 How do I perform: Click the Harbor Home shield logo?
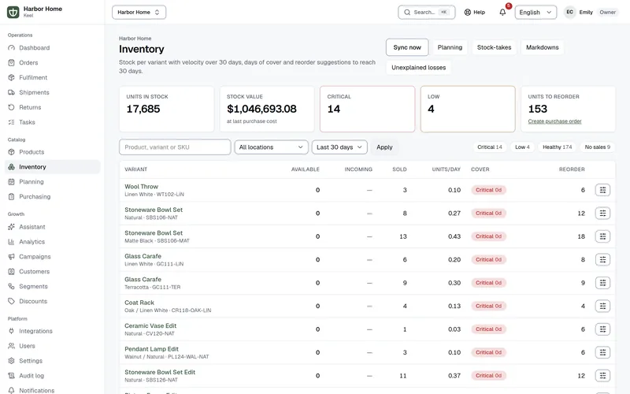coord(13,12)
